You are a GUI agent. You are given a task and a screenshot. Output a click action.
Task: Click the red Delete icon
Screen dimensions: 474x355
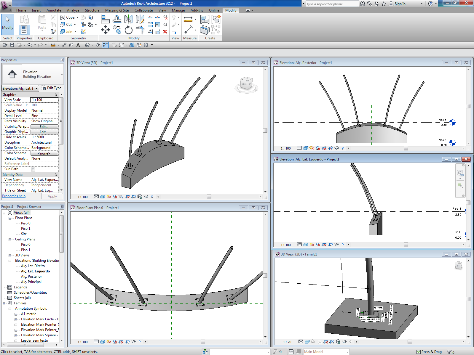point(165,32)
